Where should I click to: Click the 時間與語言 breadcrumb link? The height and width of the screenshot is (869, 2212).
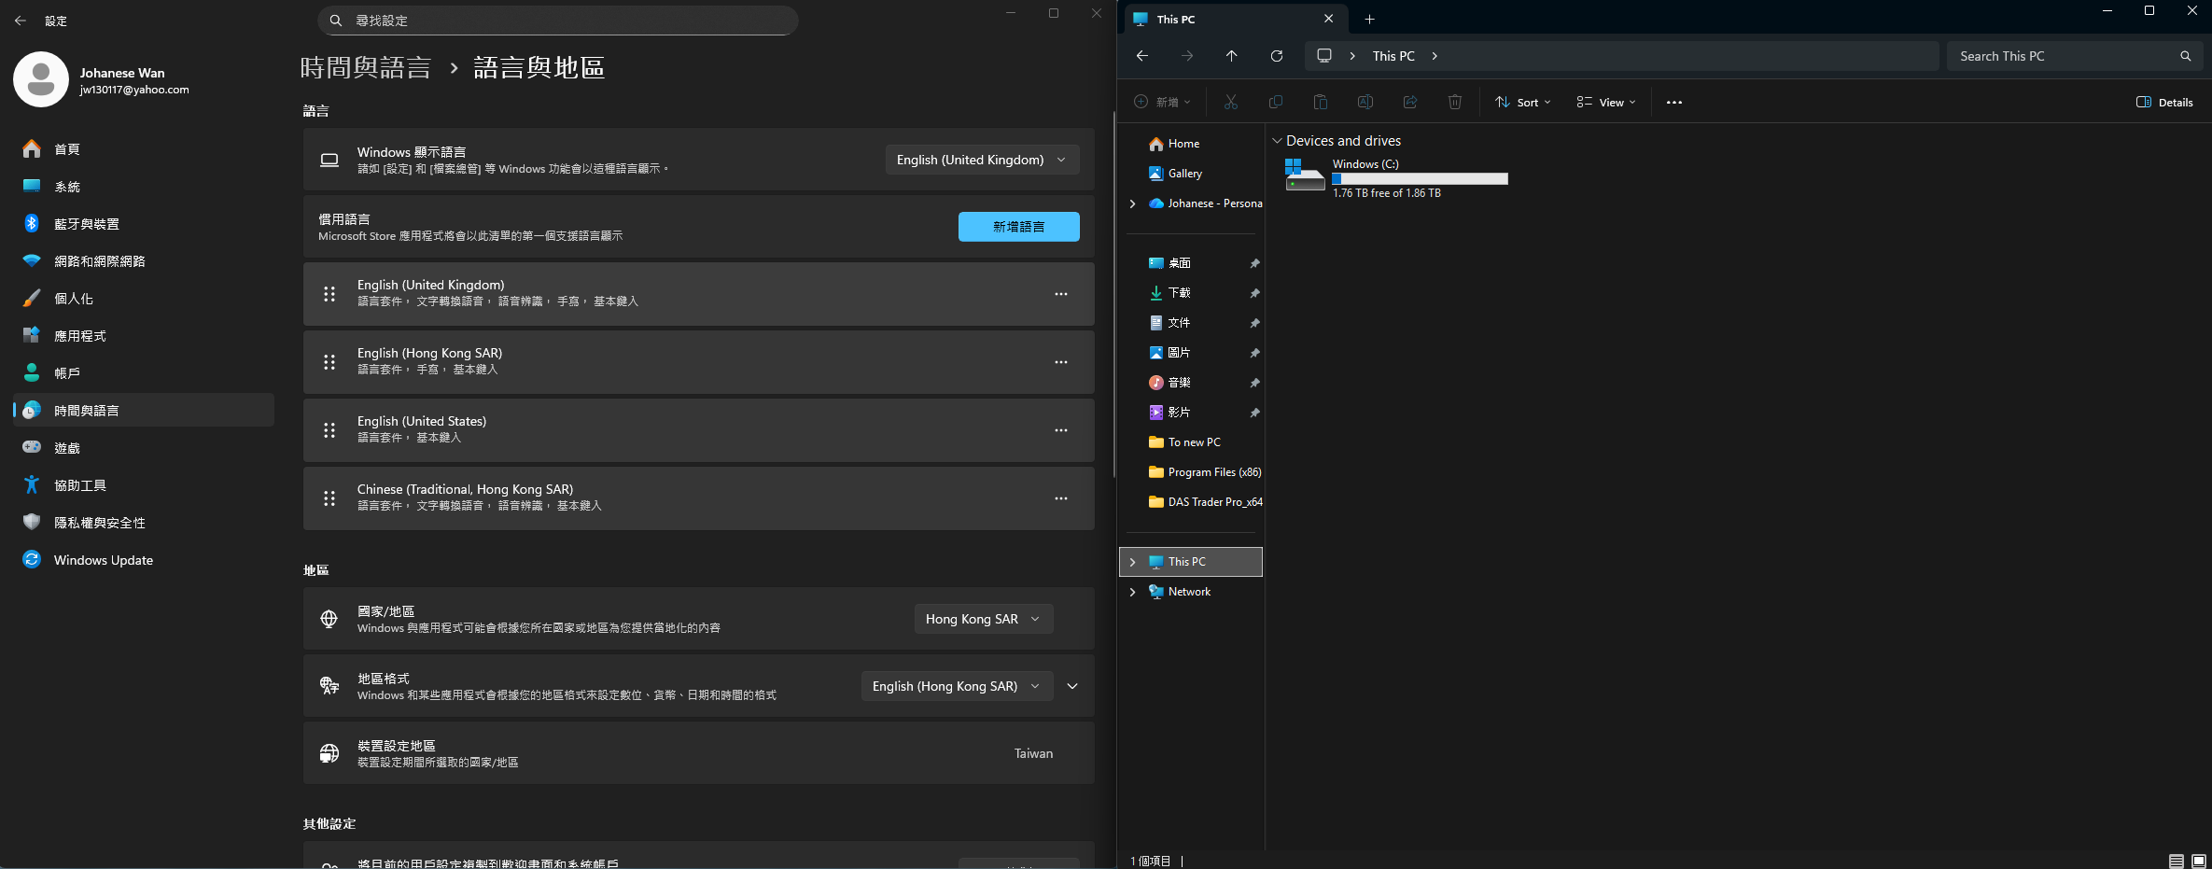point(366,67)
